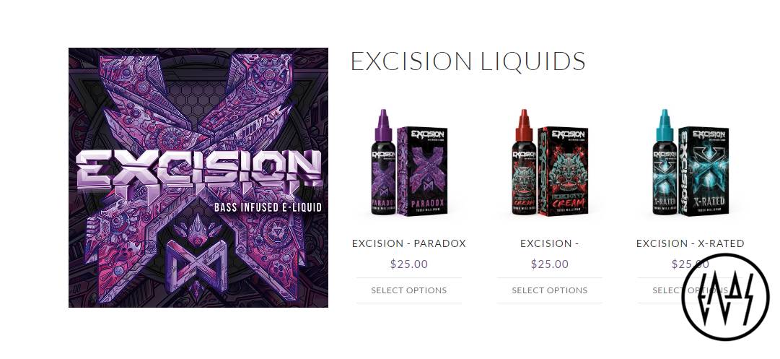Select options for Excision Paradox

click(x=409, y=290)
